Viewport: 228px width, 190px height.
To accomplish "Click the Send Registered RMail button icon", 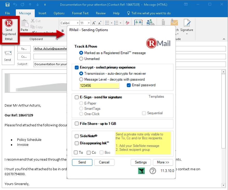I will [x=9, y=23].
